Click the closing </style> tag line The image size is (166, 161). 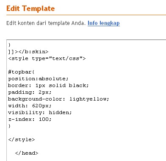click(22, 139)
